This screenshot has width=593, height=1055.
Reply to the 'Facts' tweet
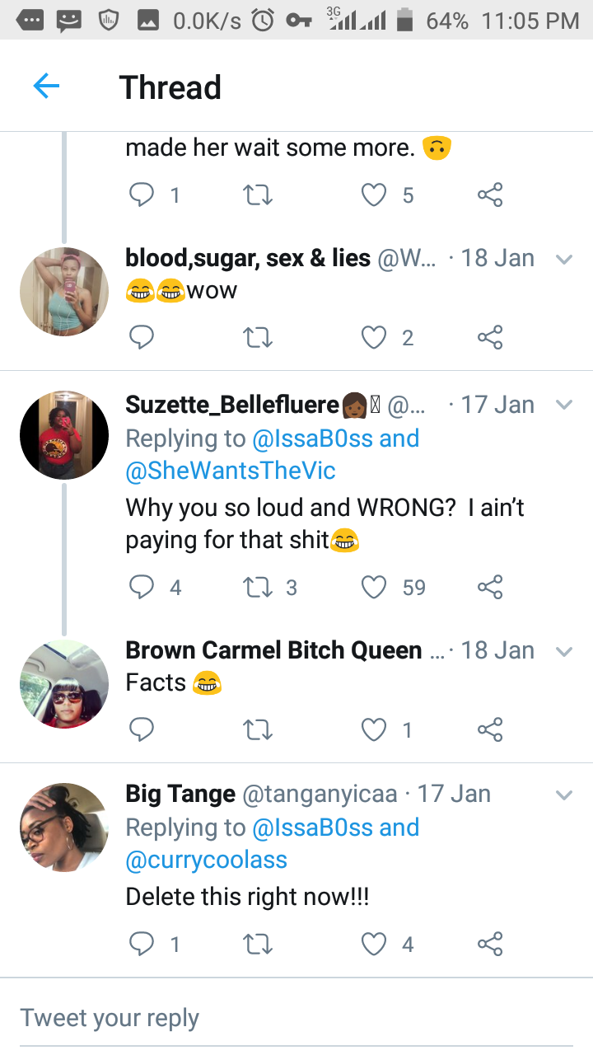coord(142,729)
